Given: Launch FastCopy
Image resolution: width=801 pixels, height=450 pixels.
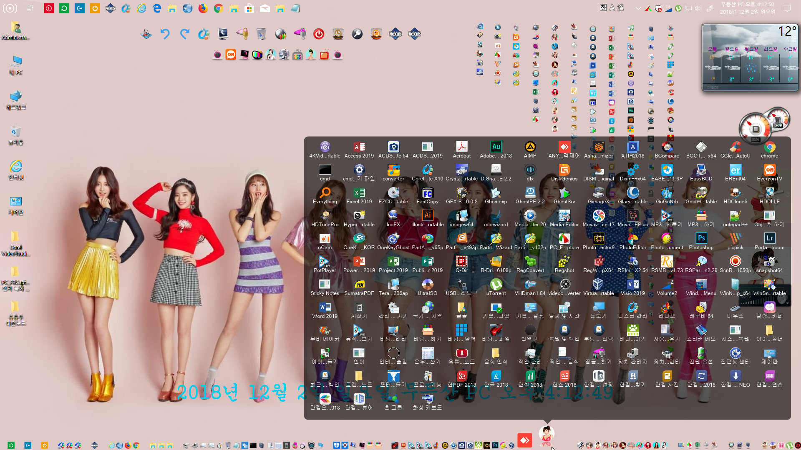Looking at the screenshot, I should pyautogui.click(x=427, y=195).
